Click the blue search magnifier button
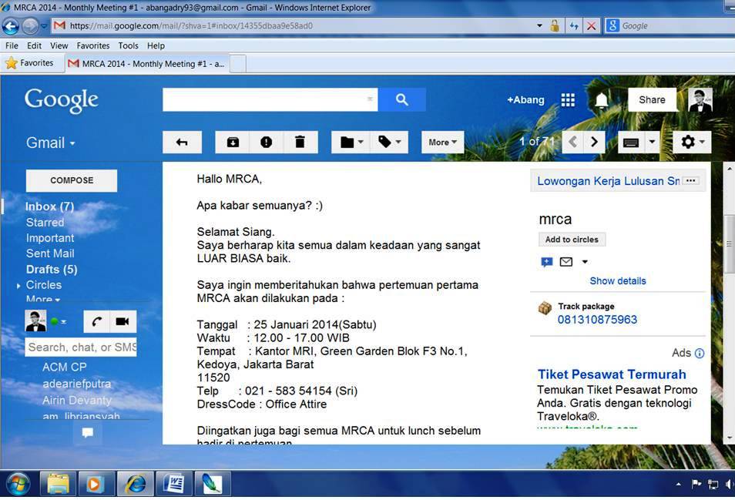735x500 pixels. [x=401, y=99]
